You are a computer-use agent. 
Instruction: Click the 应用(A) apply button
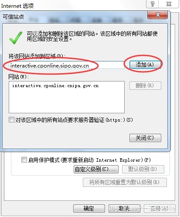[x=160, y=208]
